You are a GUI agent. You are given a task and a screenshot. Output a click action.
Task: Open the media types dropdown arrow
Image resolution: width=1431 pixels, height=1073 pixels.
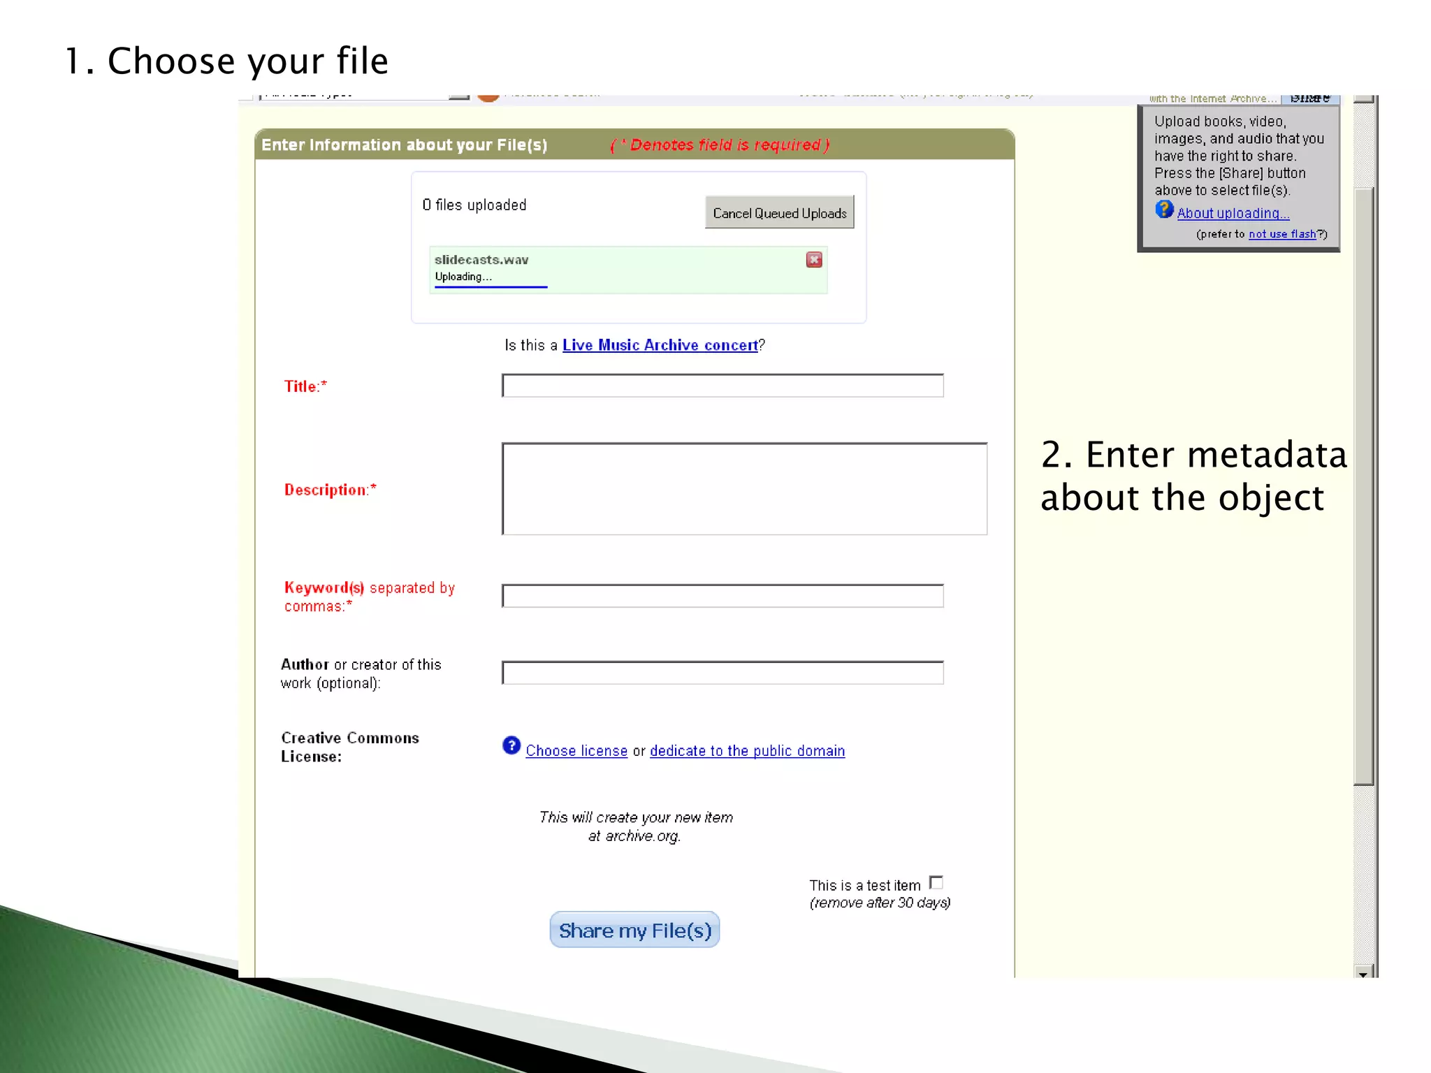tap(459, 96)
